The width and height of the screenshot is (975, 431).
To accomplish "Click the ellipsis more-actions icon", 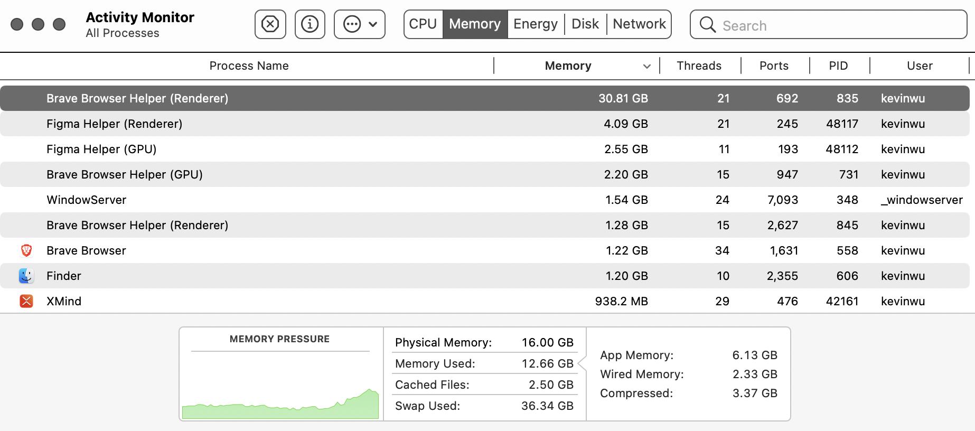I will (x=352, y=24).
